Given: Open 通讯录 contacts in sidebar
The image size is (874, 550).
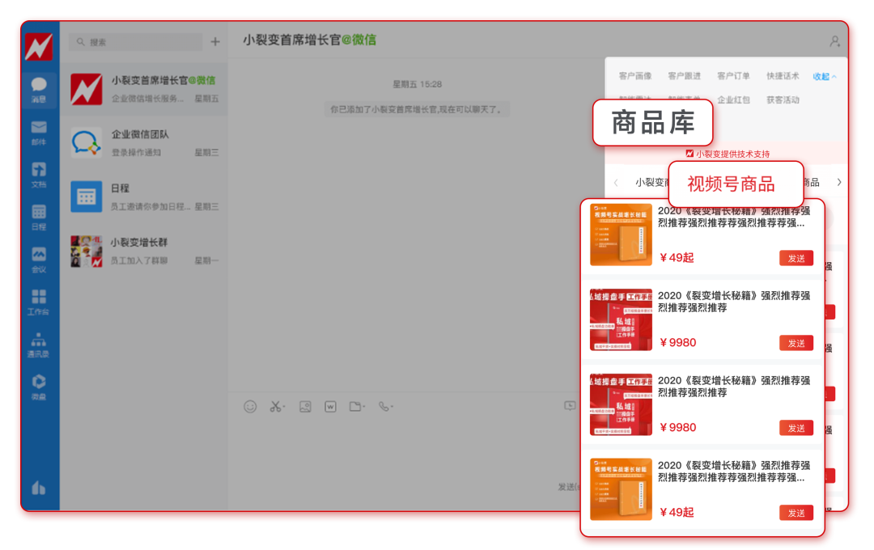Looking at the screenshot, I should (x=39, y=344).
